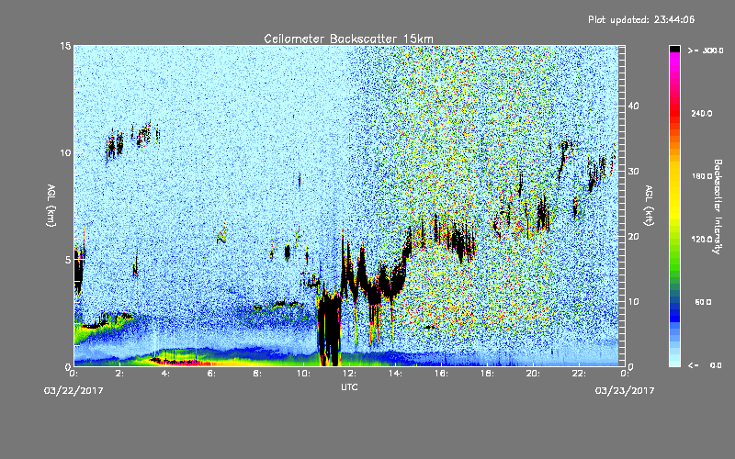Click the "60.0" colorbar label
The height and width of the screenshot is (459, 735).
tap(703, 302)
